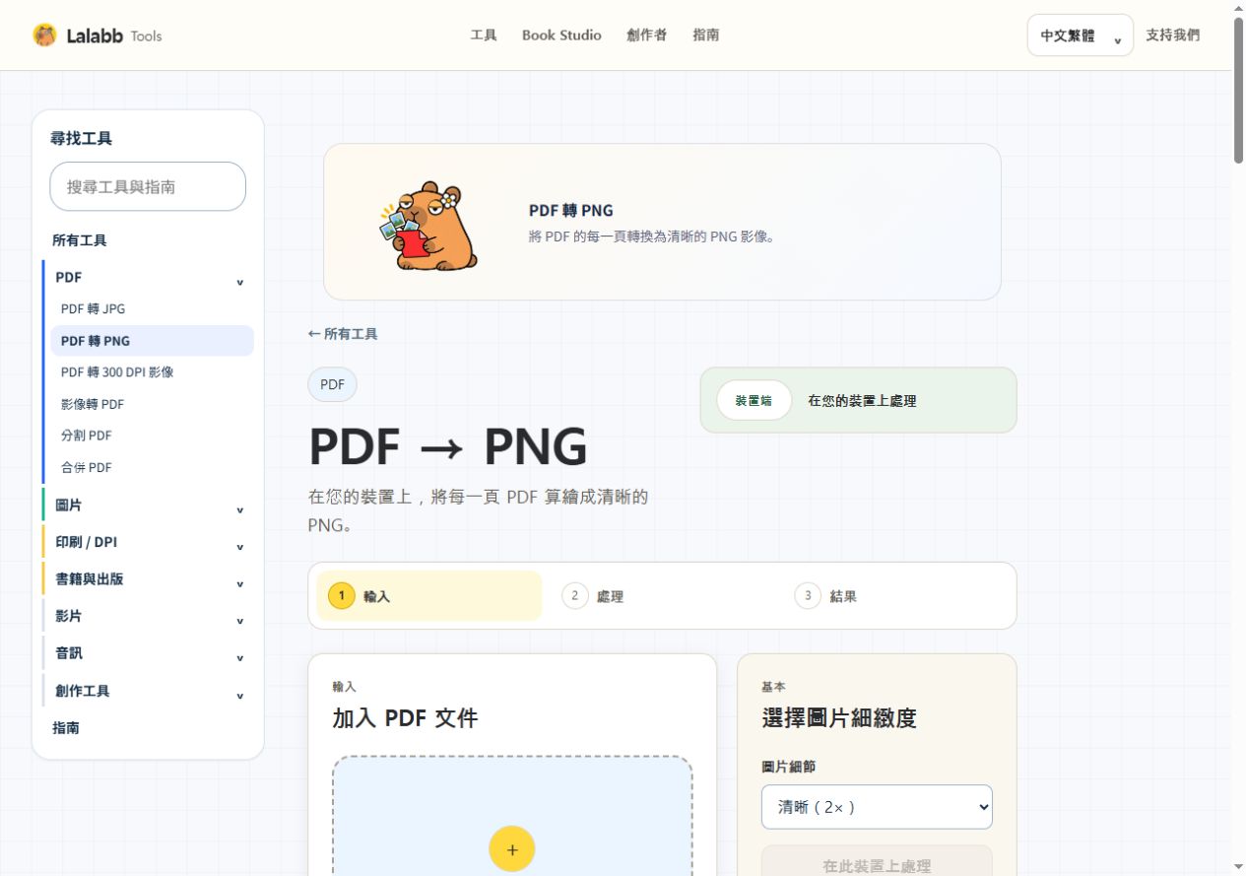Viewport: 1246px width, 876px height.
Task: Click the scrollbar down arrow
Action: pos(1239,867)
